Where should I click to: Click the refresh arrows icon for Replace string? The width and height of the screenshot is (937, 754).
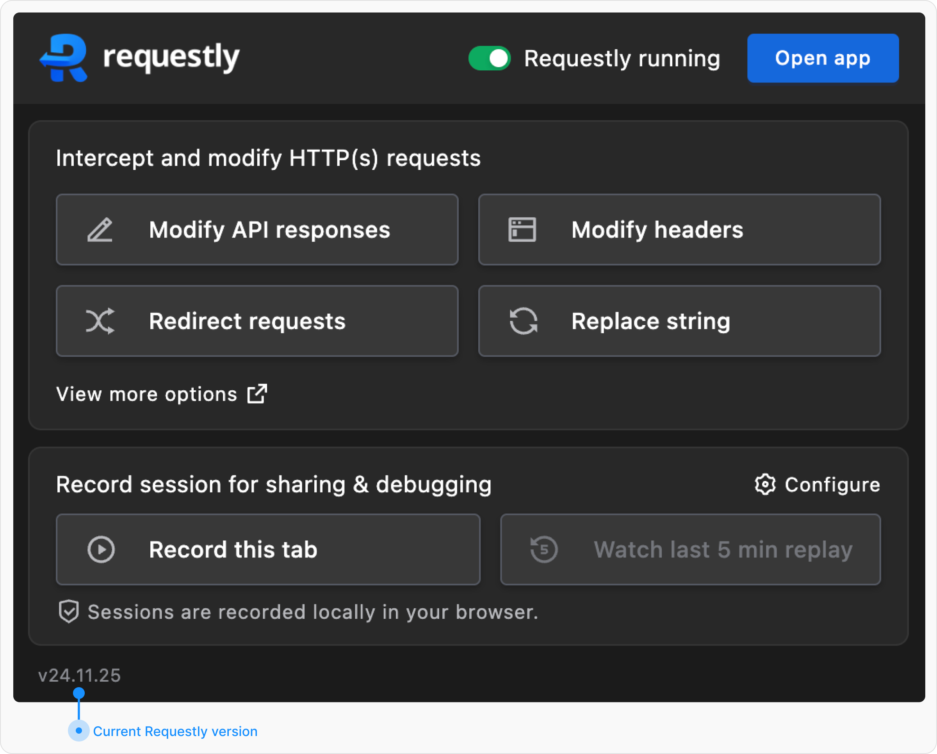(x=523, y=321)
